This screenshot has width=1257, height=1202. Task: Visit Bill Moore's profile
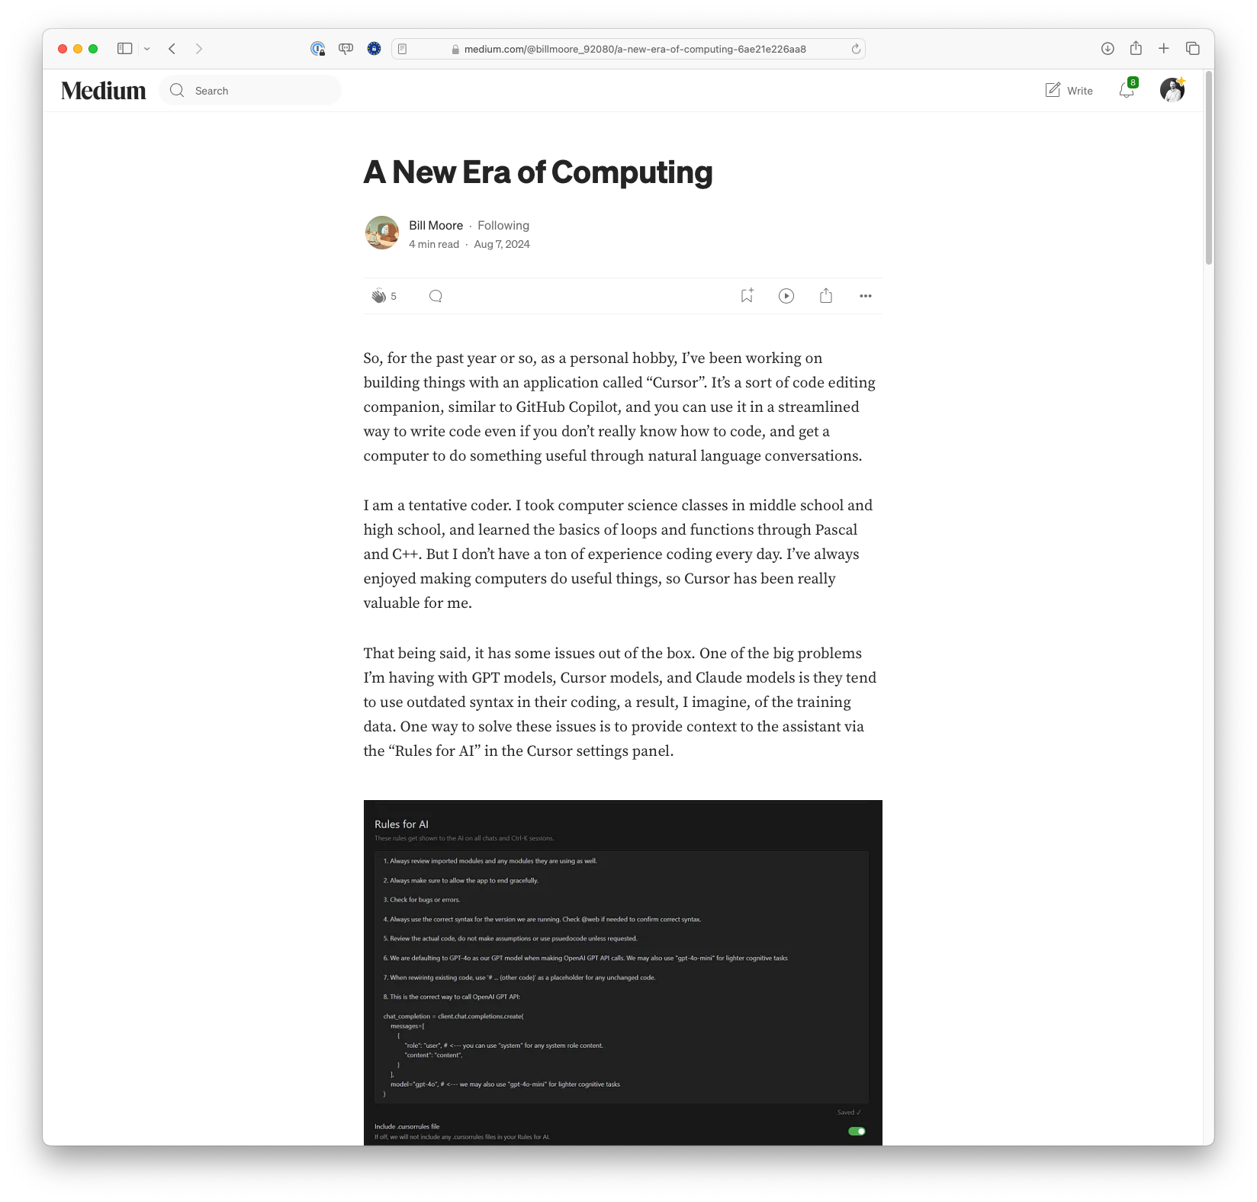436,225
